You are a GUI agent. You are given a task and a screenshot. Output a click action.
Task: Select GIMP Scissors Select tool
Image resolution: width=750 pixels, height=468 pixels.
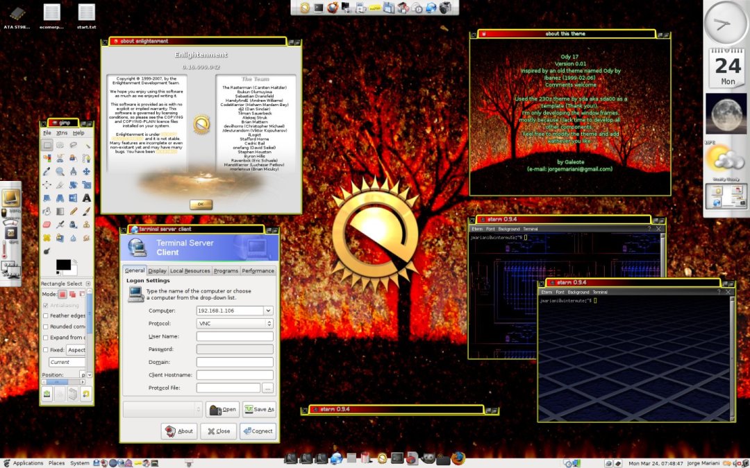[x=60, y=158]
